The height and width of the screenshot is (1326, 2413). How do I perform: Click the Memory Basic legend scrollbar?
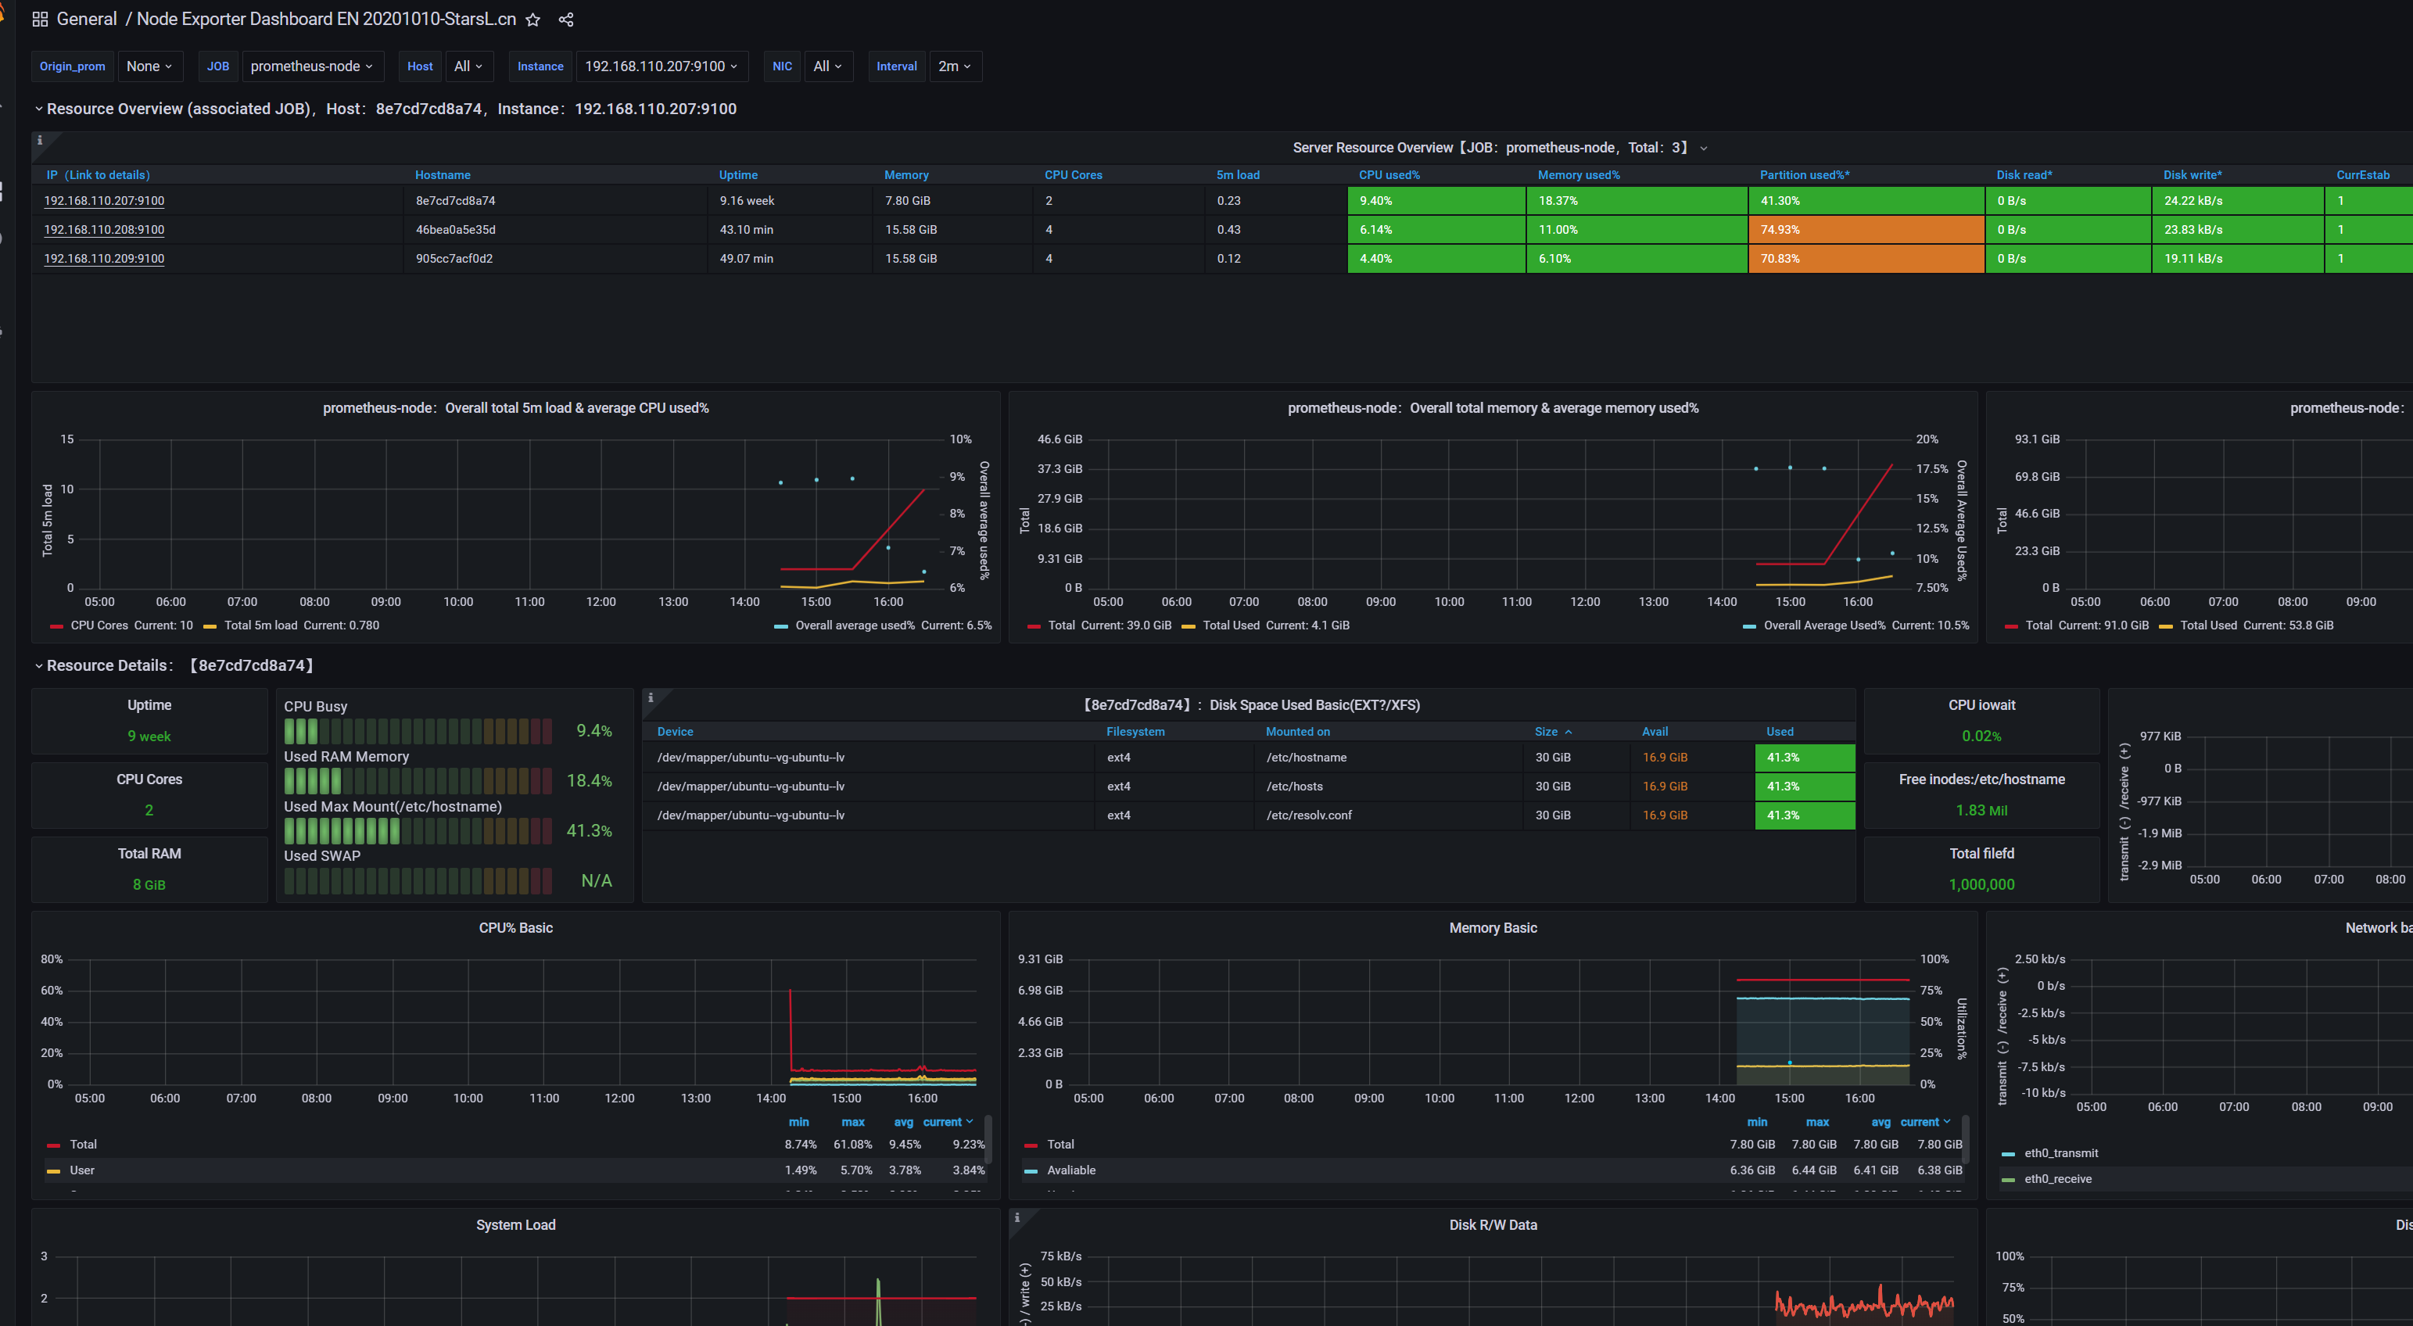pos(1964,1138)
